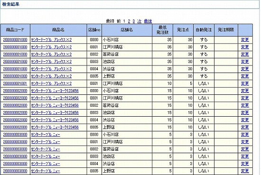Click the 商品コード column header
Image resolution: width=261 pixels, height=175 pixels.
coord(15,30)
